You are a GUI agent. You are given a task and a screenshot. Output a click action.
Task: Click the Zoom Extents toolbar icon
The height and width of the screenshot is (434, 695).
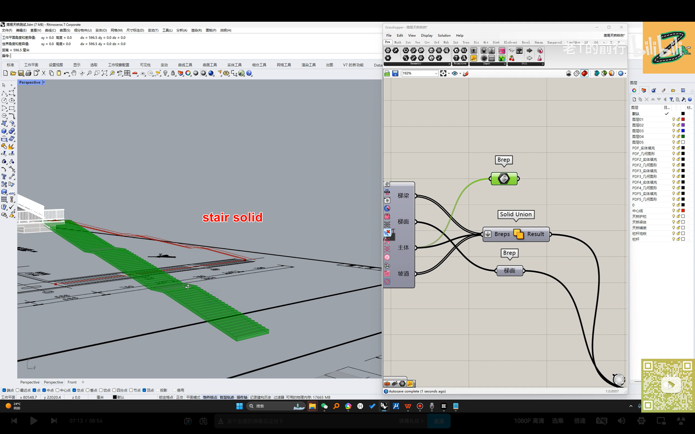[x=105, y=74]
